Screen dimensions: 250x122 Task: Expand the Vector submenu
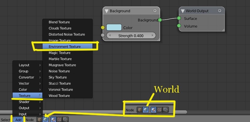(27, 83)
